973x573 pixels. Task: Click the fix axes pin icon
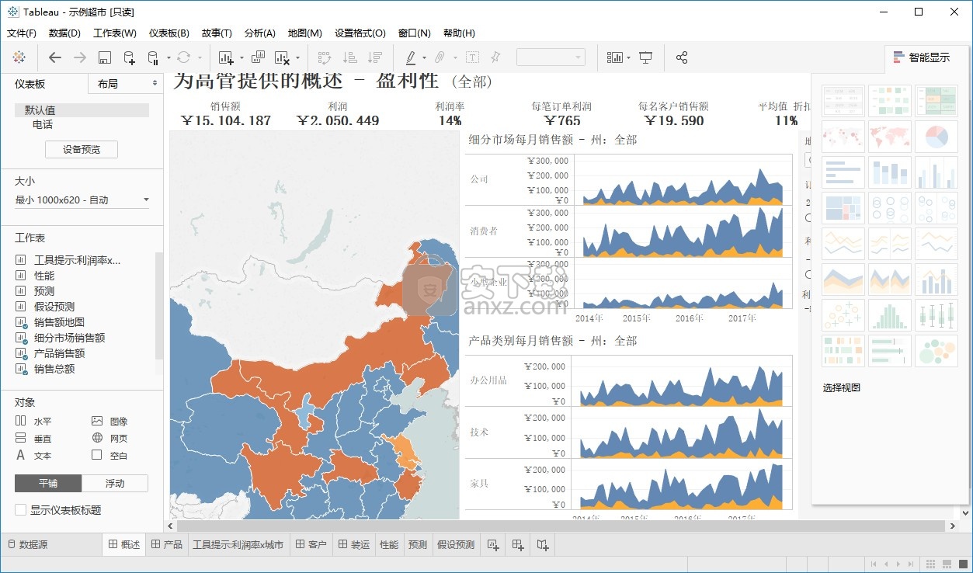495,57
